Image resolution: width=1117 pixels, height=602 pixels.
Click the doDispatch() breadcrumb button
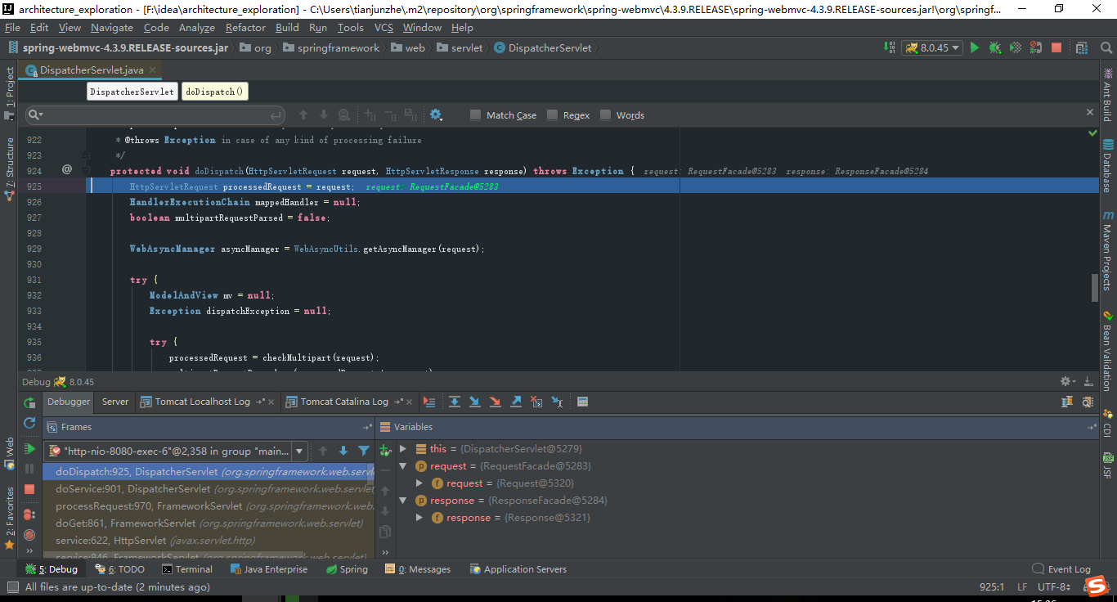214,91
